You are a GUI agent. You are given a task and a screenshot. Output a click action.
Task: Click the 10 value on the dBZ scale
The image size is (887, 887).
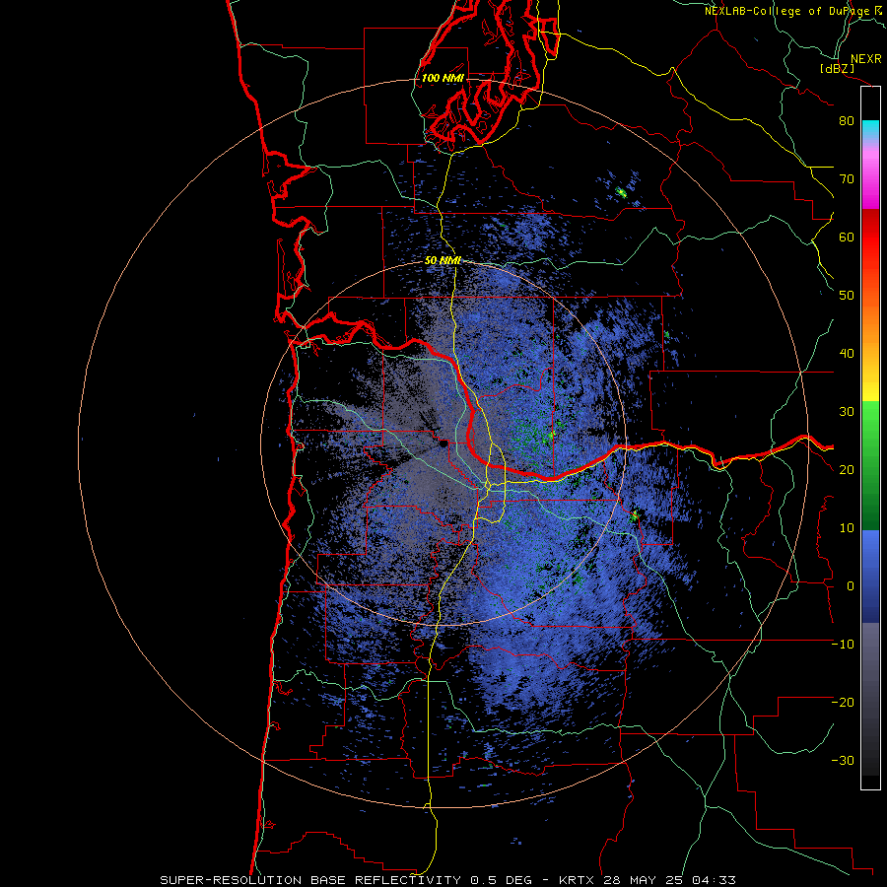coord(847,528)
